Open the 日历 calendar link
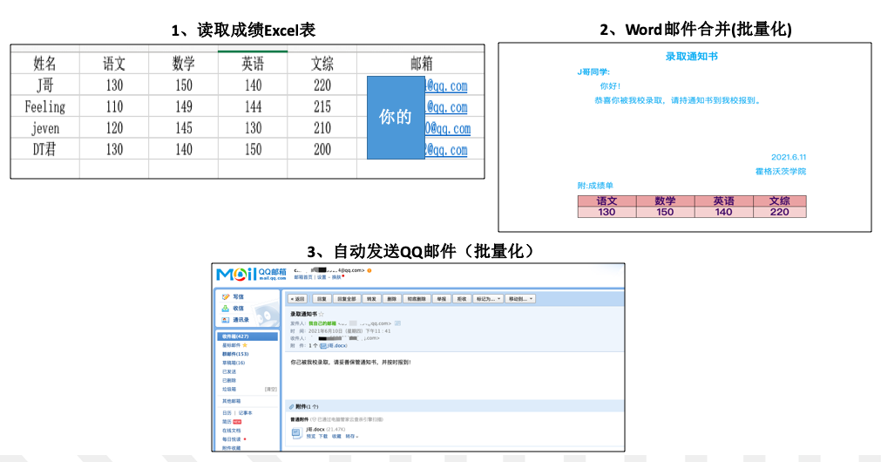The height and width of the screenshot is (462, 881). [x=227, y=413]
